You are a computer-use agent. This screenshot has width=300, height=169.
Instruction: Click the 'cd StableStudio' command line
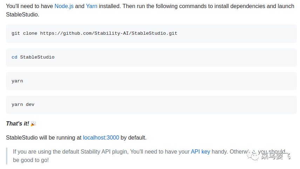coord(33,57)
